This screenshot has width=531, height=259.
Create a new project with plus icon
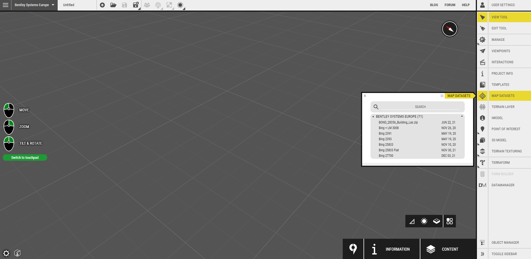(x=102, y=5)
